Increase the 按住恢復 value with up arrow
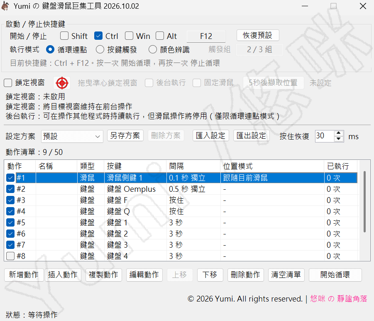Screen dimensions: 374x321 338,133
